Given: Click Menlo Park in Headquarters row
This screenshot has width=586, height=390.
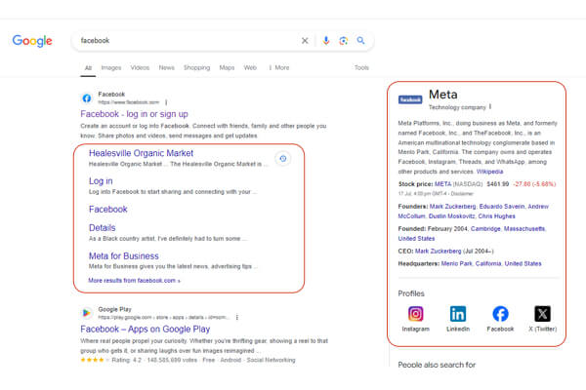Looking at the screenshot, I should tap(457, 263).
